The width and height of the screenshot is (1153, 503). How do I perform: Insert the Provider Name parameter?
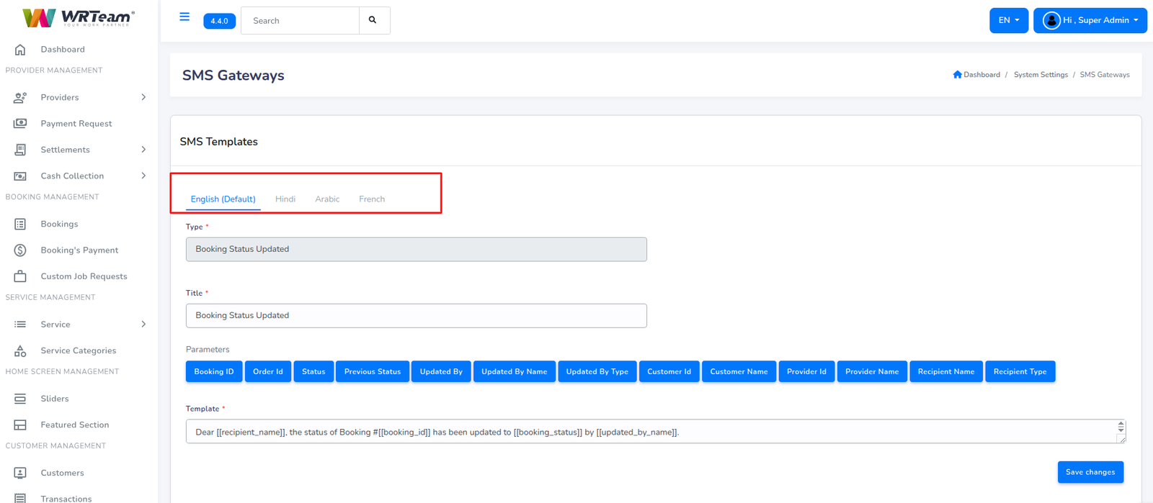[x=872, y=371]
